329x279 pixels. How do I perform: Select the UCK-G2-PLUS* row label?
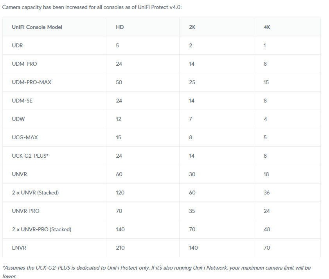[x=30, y=156]
